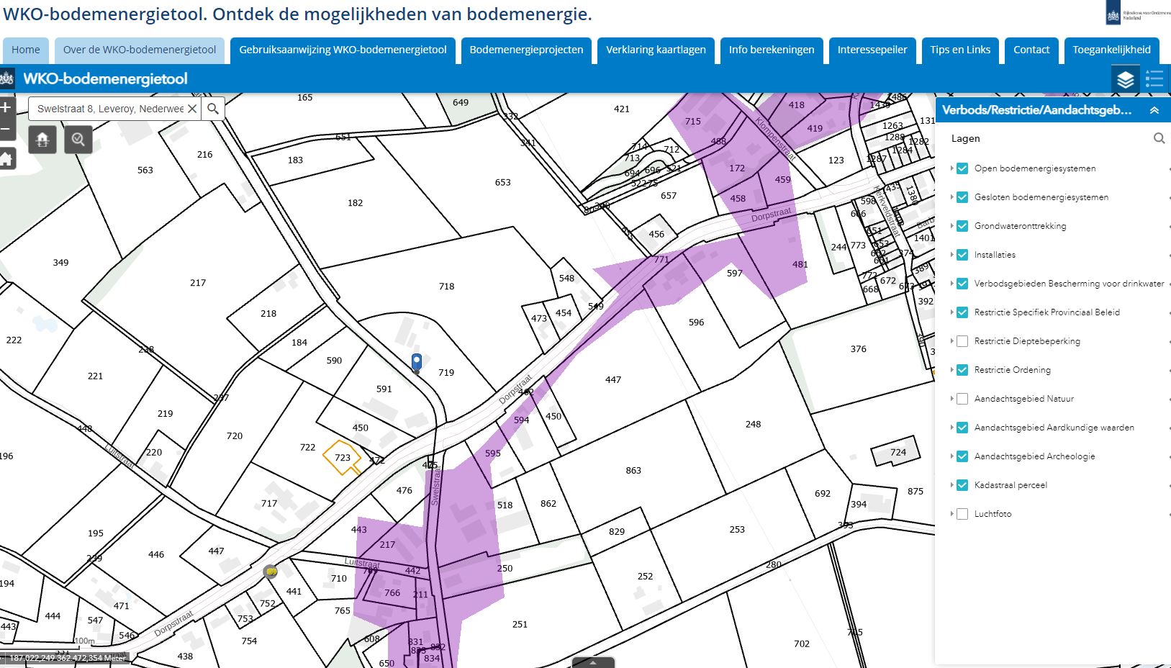Zoom out with the minus button
The height and width of the screenshot is (668, 1171).
pos(5,130)
